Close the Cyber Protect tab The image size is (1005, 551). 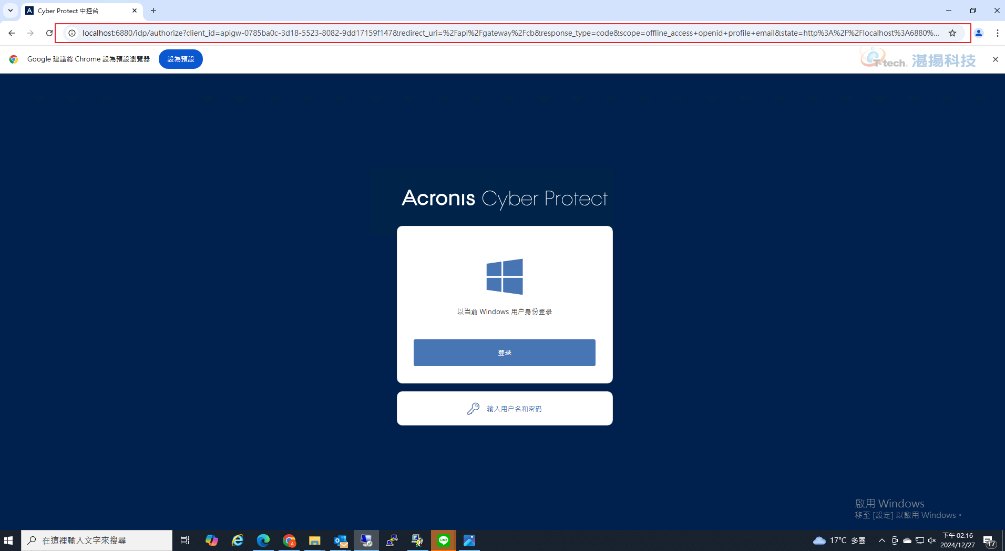(135, 11)
